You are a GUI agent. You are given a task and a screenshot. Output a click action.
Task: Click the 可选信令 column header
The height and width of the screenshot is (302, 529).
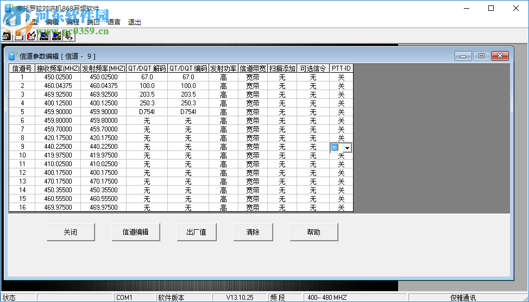coord(313,68)
